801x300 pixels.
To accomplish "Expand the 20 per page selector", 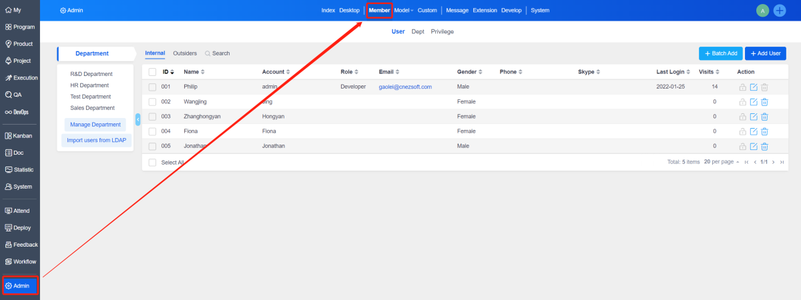I will tap(721, 162).
